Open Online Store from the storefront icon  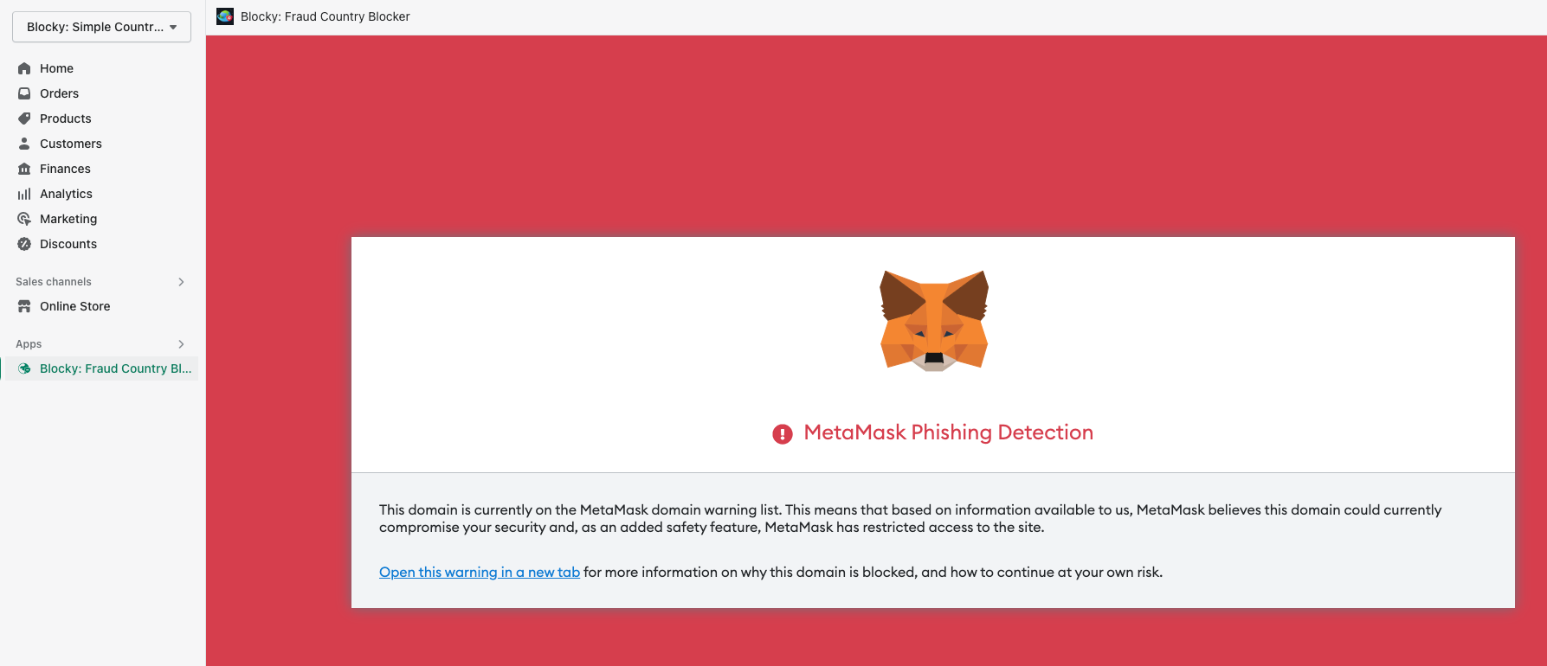(x=25, y=305)
